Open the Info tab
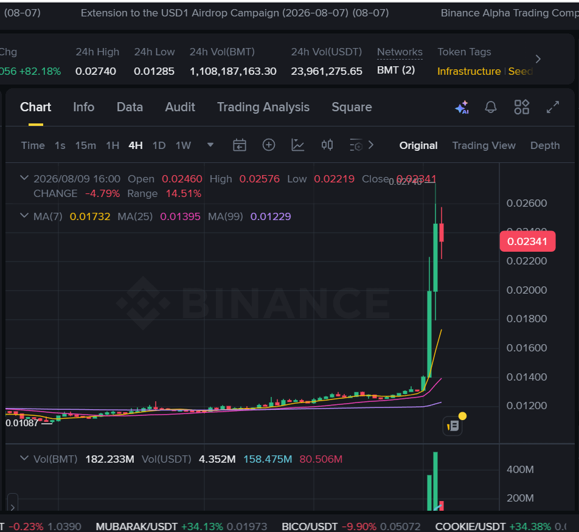 pyautogui.click(x=84, y=107)
